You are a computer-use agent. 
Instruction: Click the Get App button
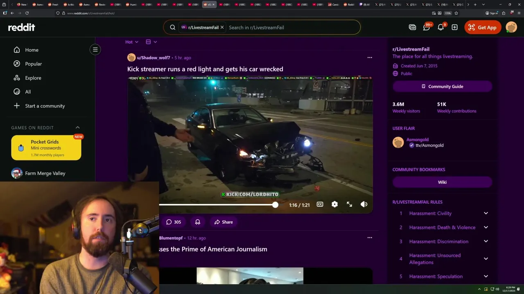[x=483, y=27]
